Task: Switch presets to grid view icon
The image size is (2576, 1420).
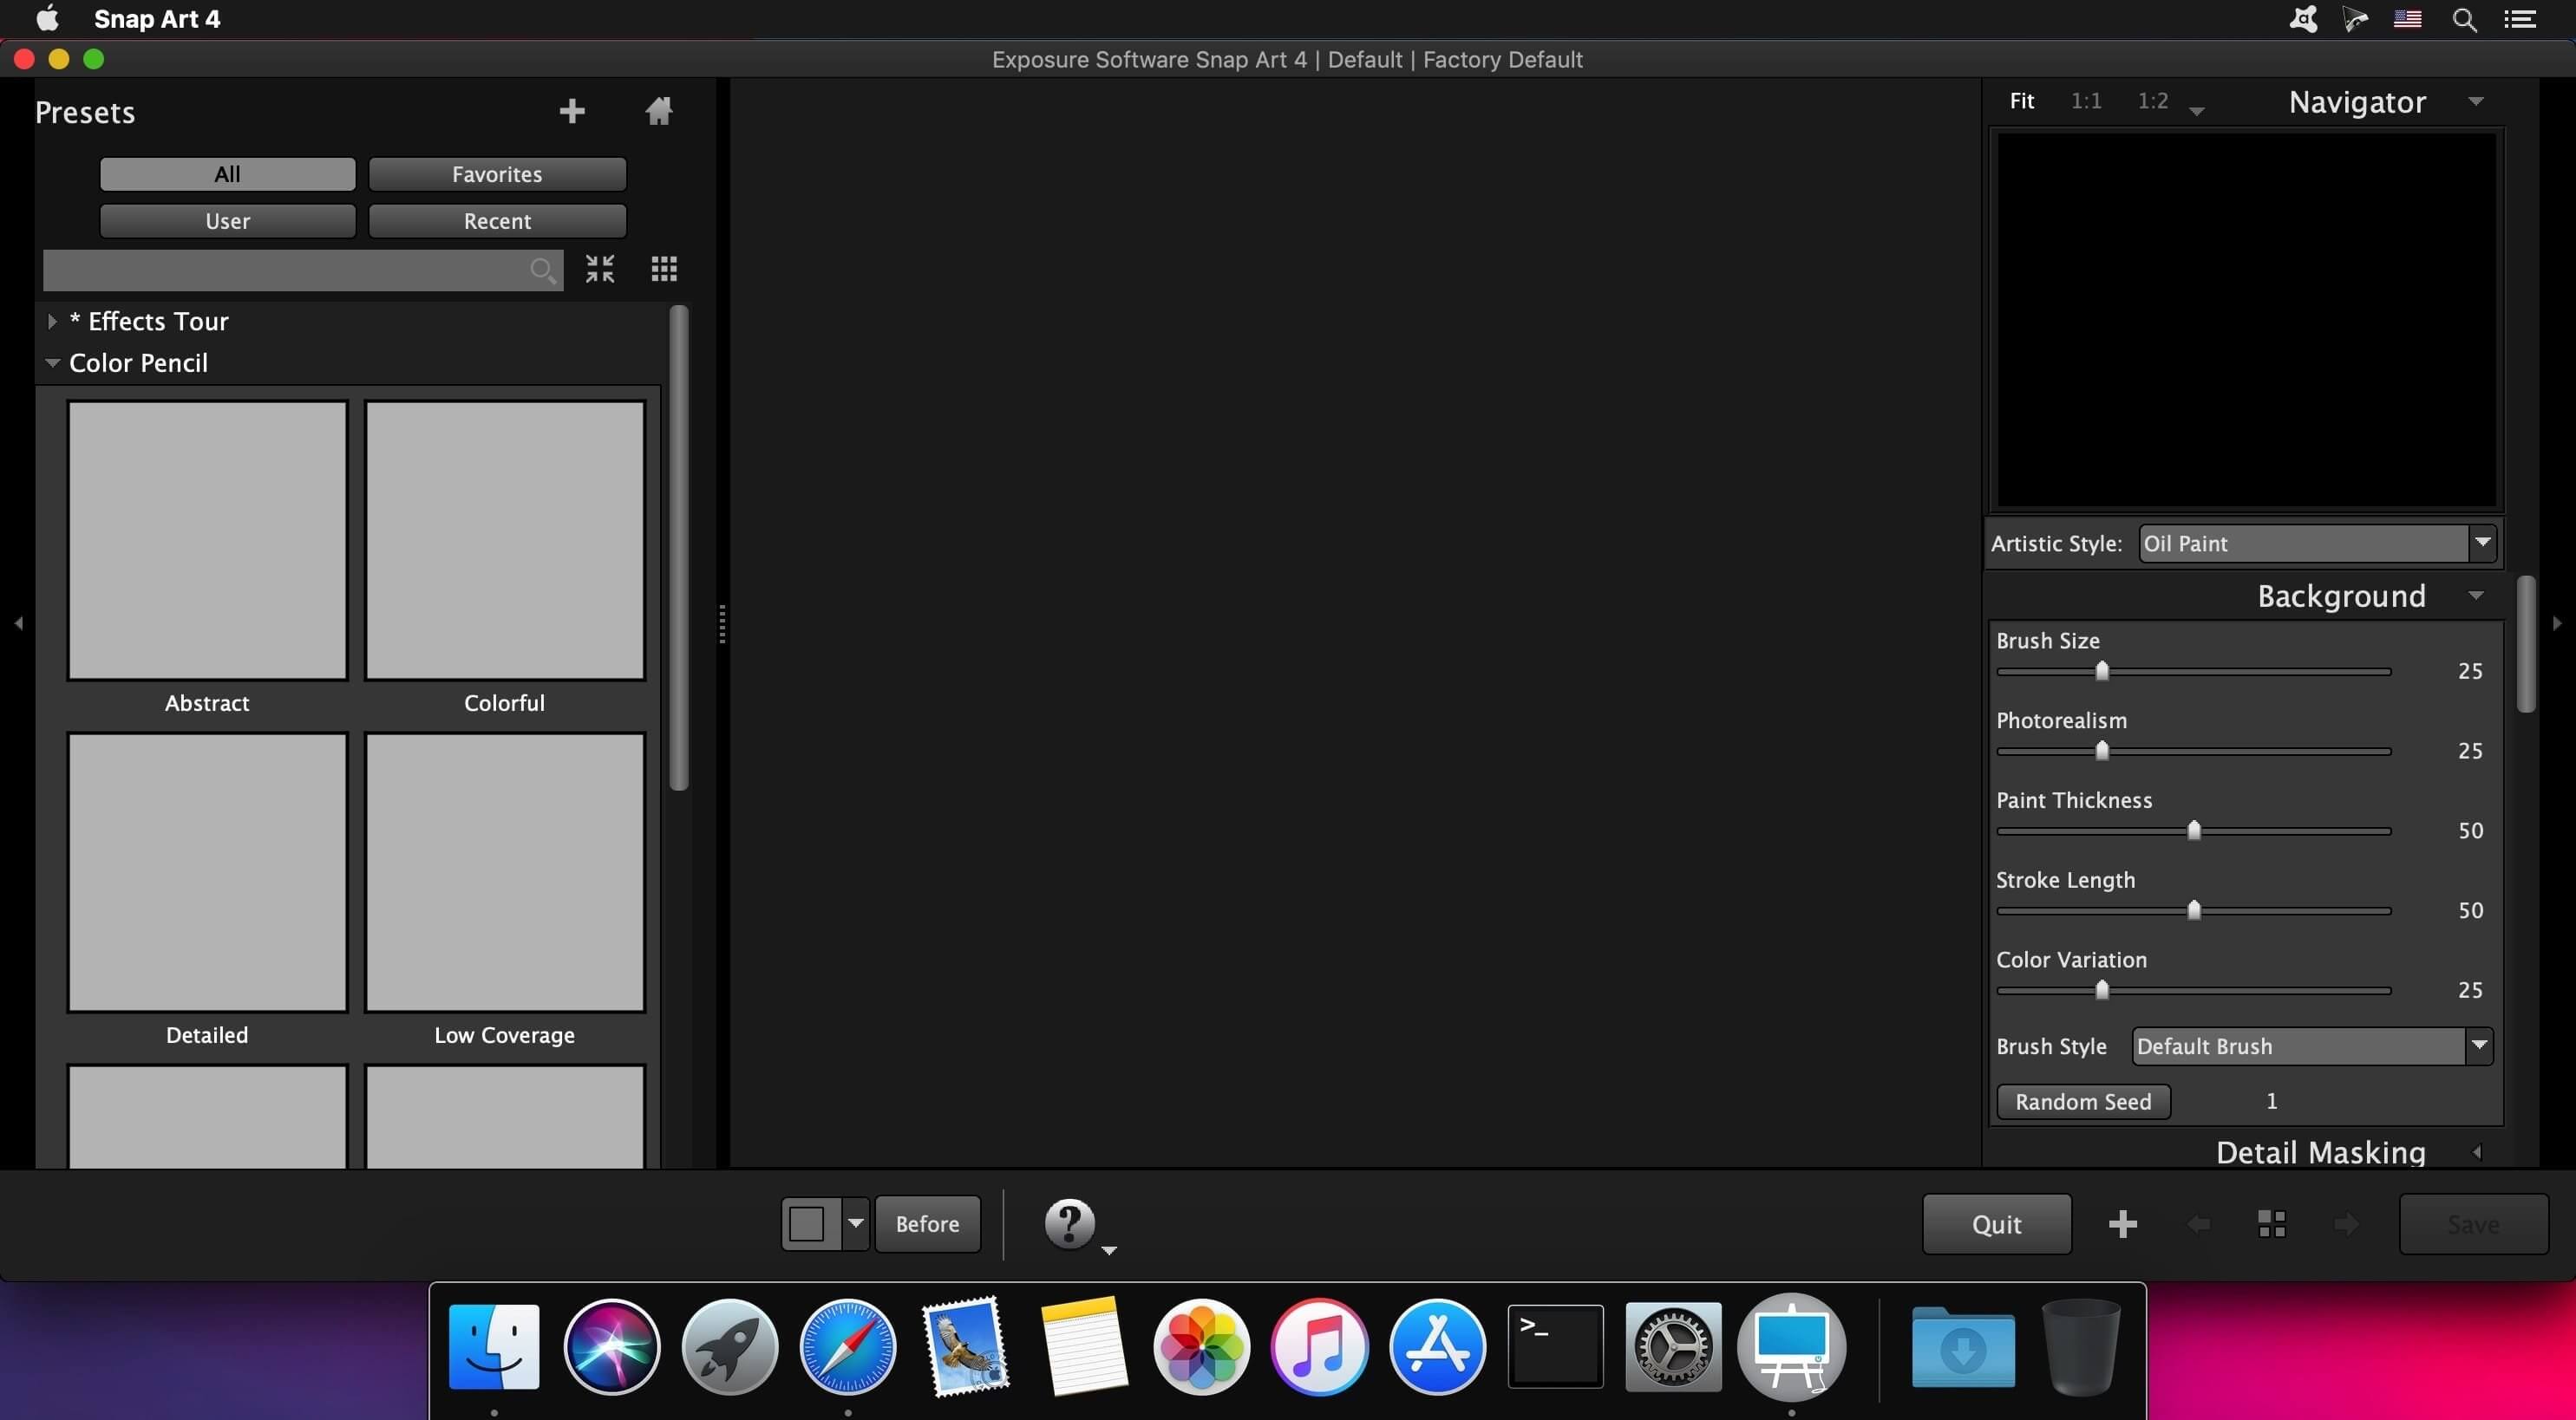Action: tap(664, 269)
